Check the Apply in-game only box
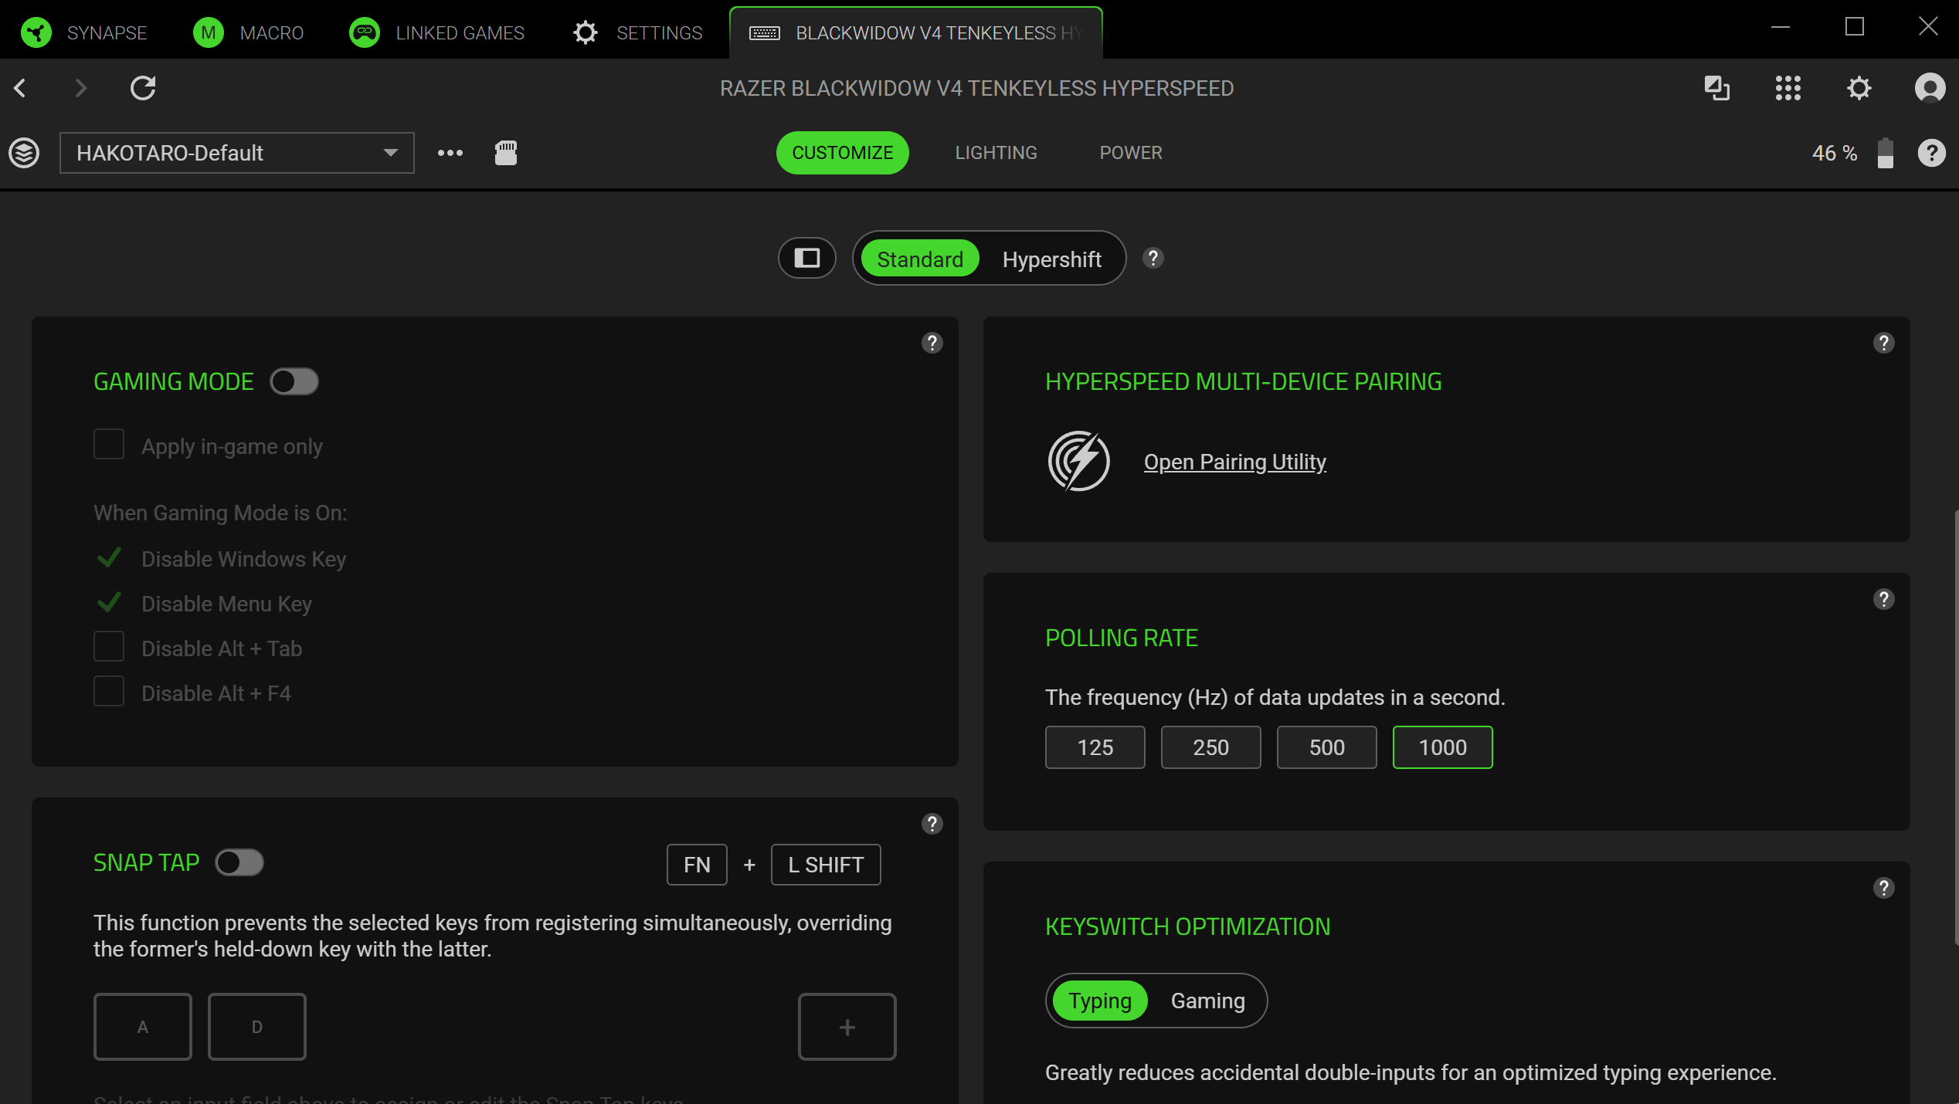This screenshot has height=1104, width=1959. click(x=109, y=445)
